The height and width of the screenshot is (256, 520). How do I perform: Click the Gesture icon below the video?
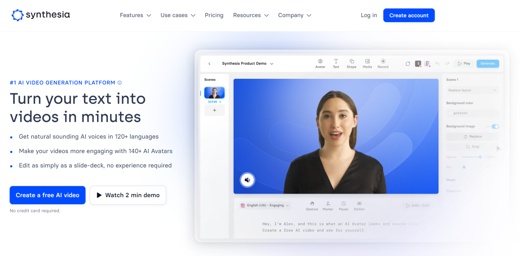(x=312, y=204)
